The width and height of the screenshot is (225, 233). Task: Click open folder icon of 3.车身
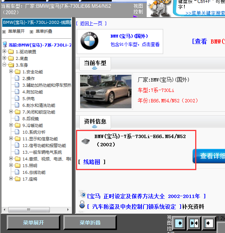pos(11,65)
